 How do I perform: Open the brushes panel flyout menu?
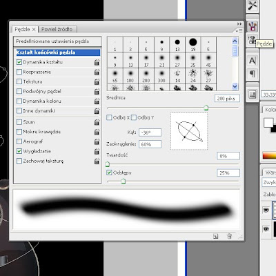pos(239,30)
